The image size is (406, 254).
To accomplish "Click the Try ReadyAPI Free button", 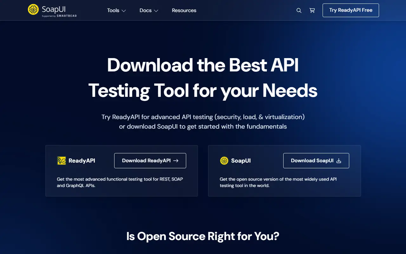I will [351, 10].
